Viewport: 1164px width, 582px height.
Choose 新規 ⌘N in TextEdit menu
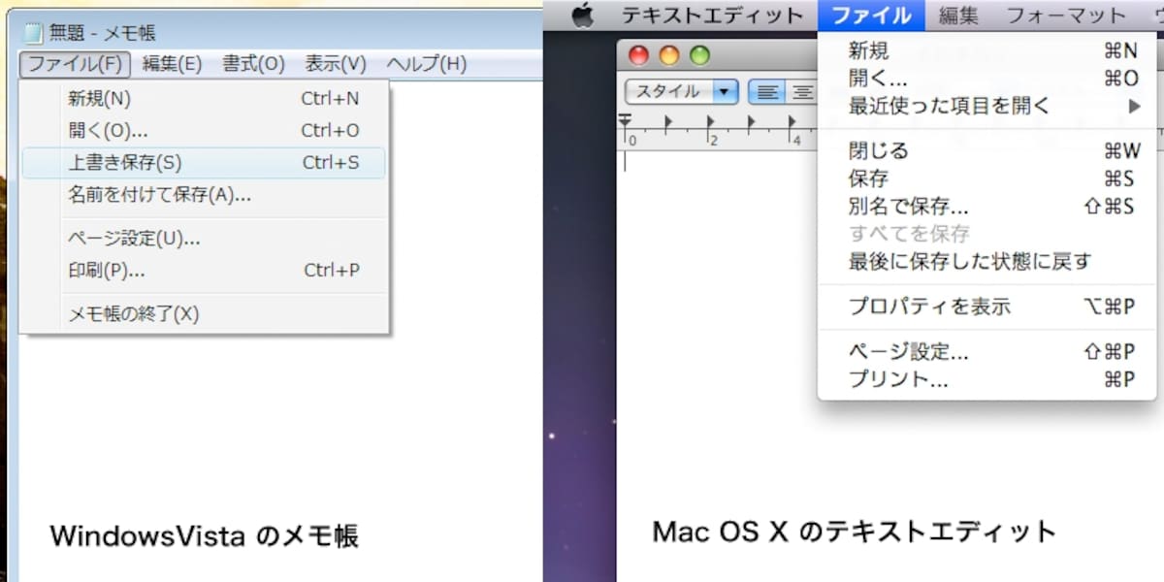987,50
